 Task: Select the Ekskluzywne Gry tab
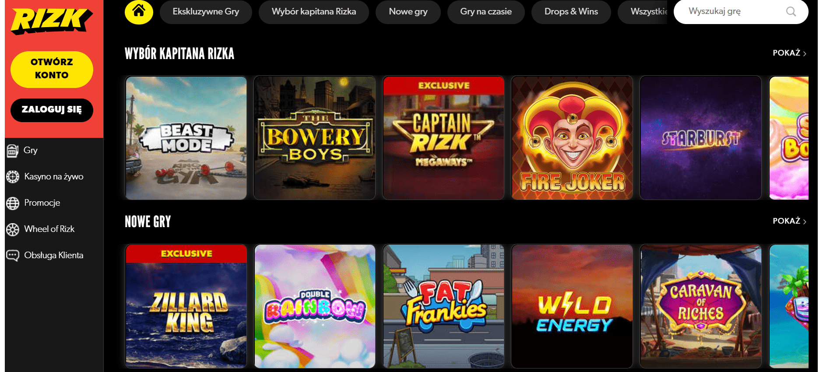(206, 12)
